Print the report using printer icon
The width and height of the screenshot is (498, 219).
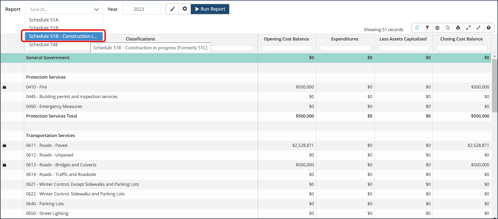pos(458,28)
